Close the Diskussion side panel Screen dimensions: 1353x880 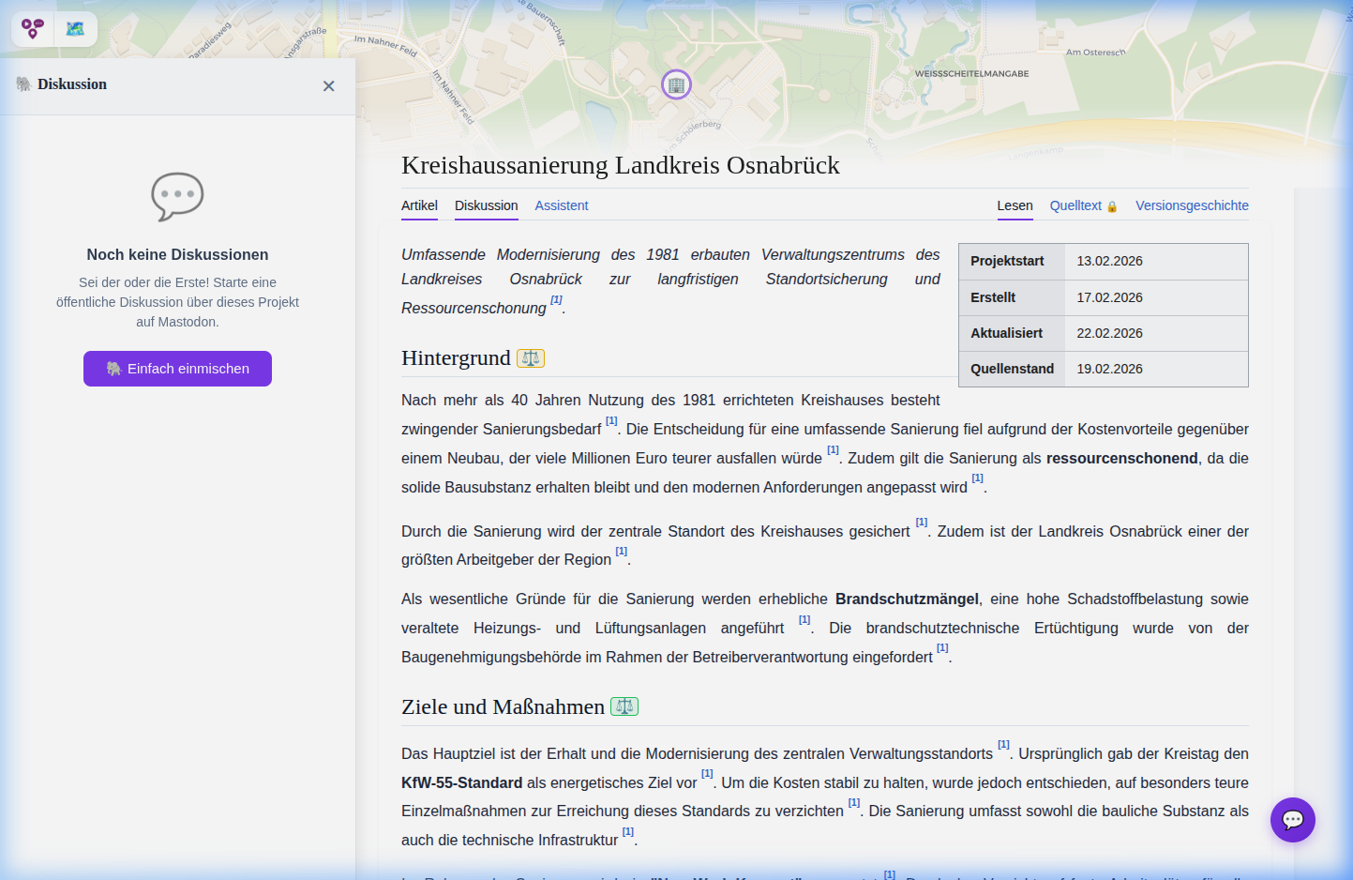tap(329, 85)
